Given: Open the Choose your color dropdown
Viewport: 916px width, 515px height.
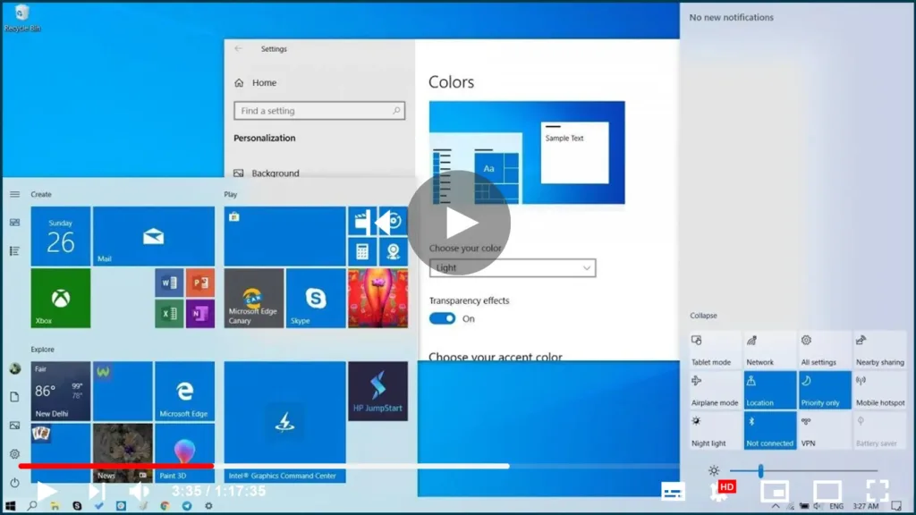Looking at the screenshot, I should (x=513, y=267).
